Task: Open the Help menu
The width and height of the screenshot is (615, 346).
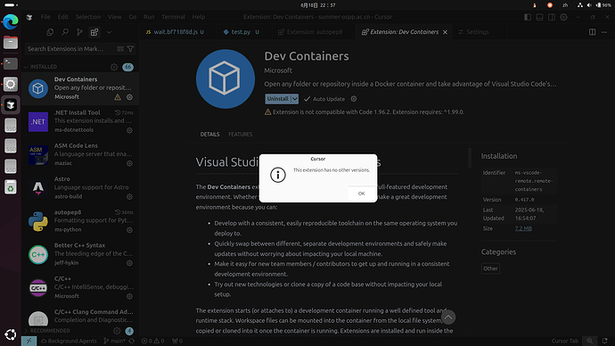Action: point(199,17)
